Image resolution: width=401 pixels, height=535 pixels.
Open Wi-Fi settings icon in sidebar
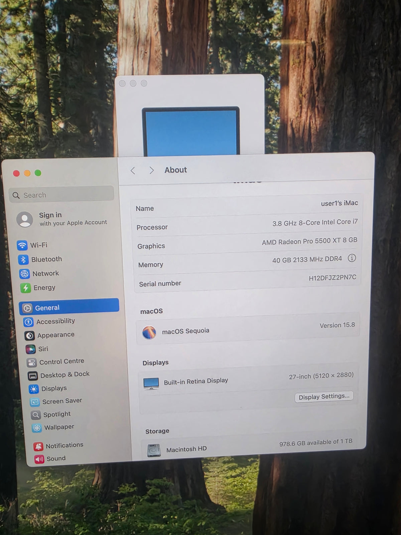tap(22, 245)
